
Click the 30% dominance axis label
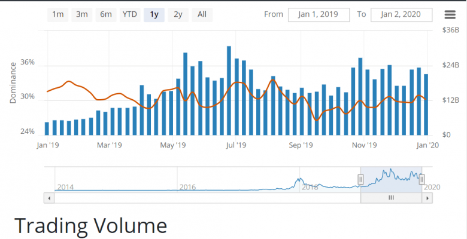click(28, 97)
